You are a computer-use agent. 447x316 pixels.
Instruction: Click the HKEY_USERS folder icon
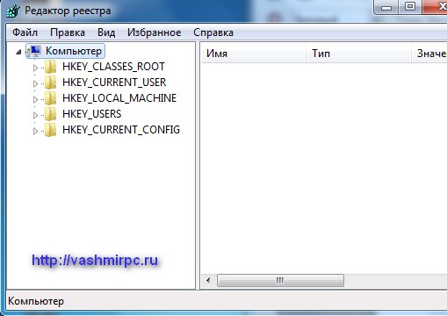[51, 114]
